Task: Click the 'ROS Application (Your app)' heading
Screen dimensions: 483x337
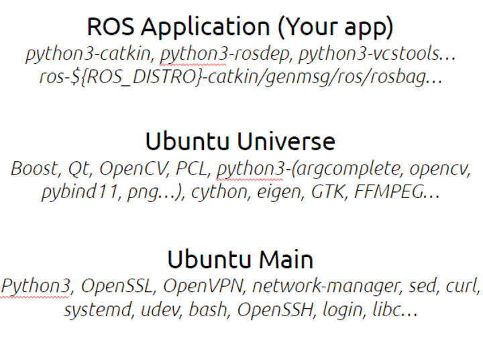Action: [240, 27]
